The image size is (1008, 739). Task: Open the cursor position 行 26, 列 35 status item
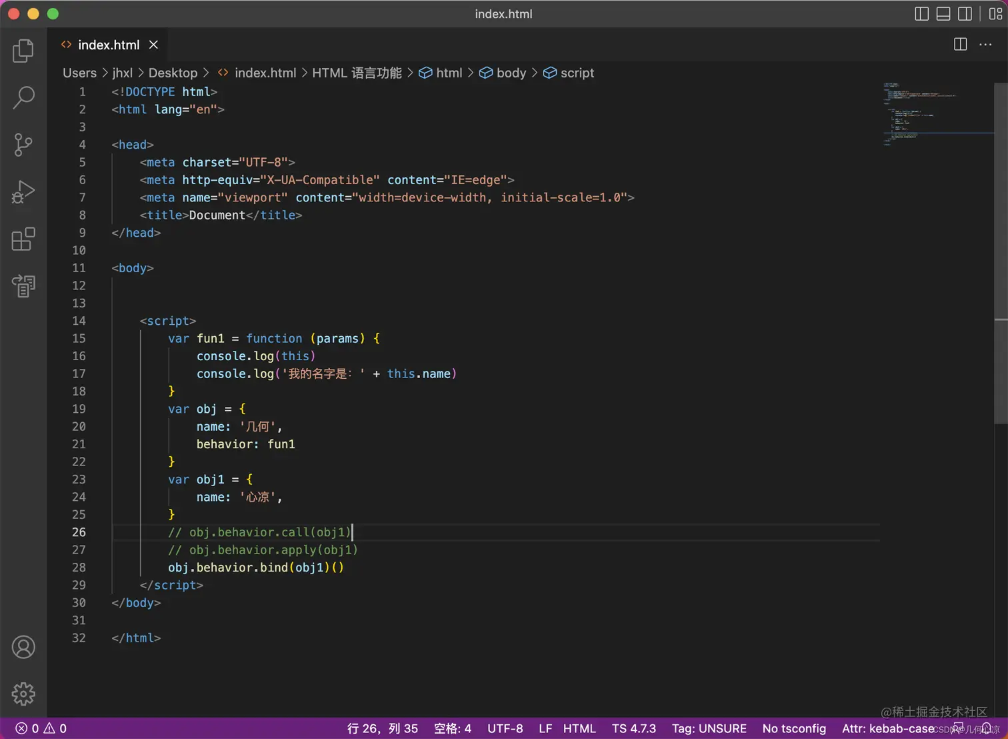(383, 728)
